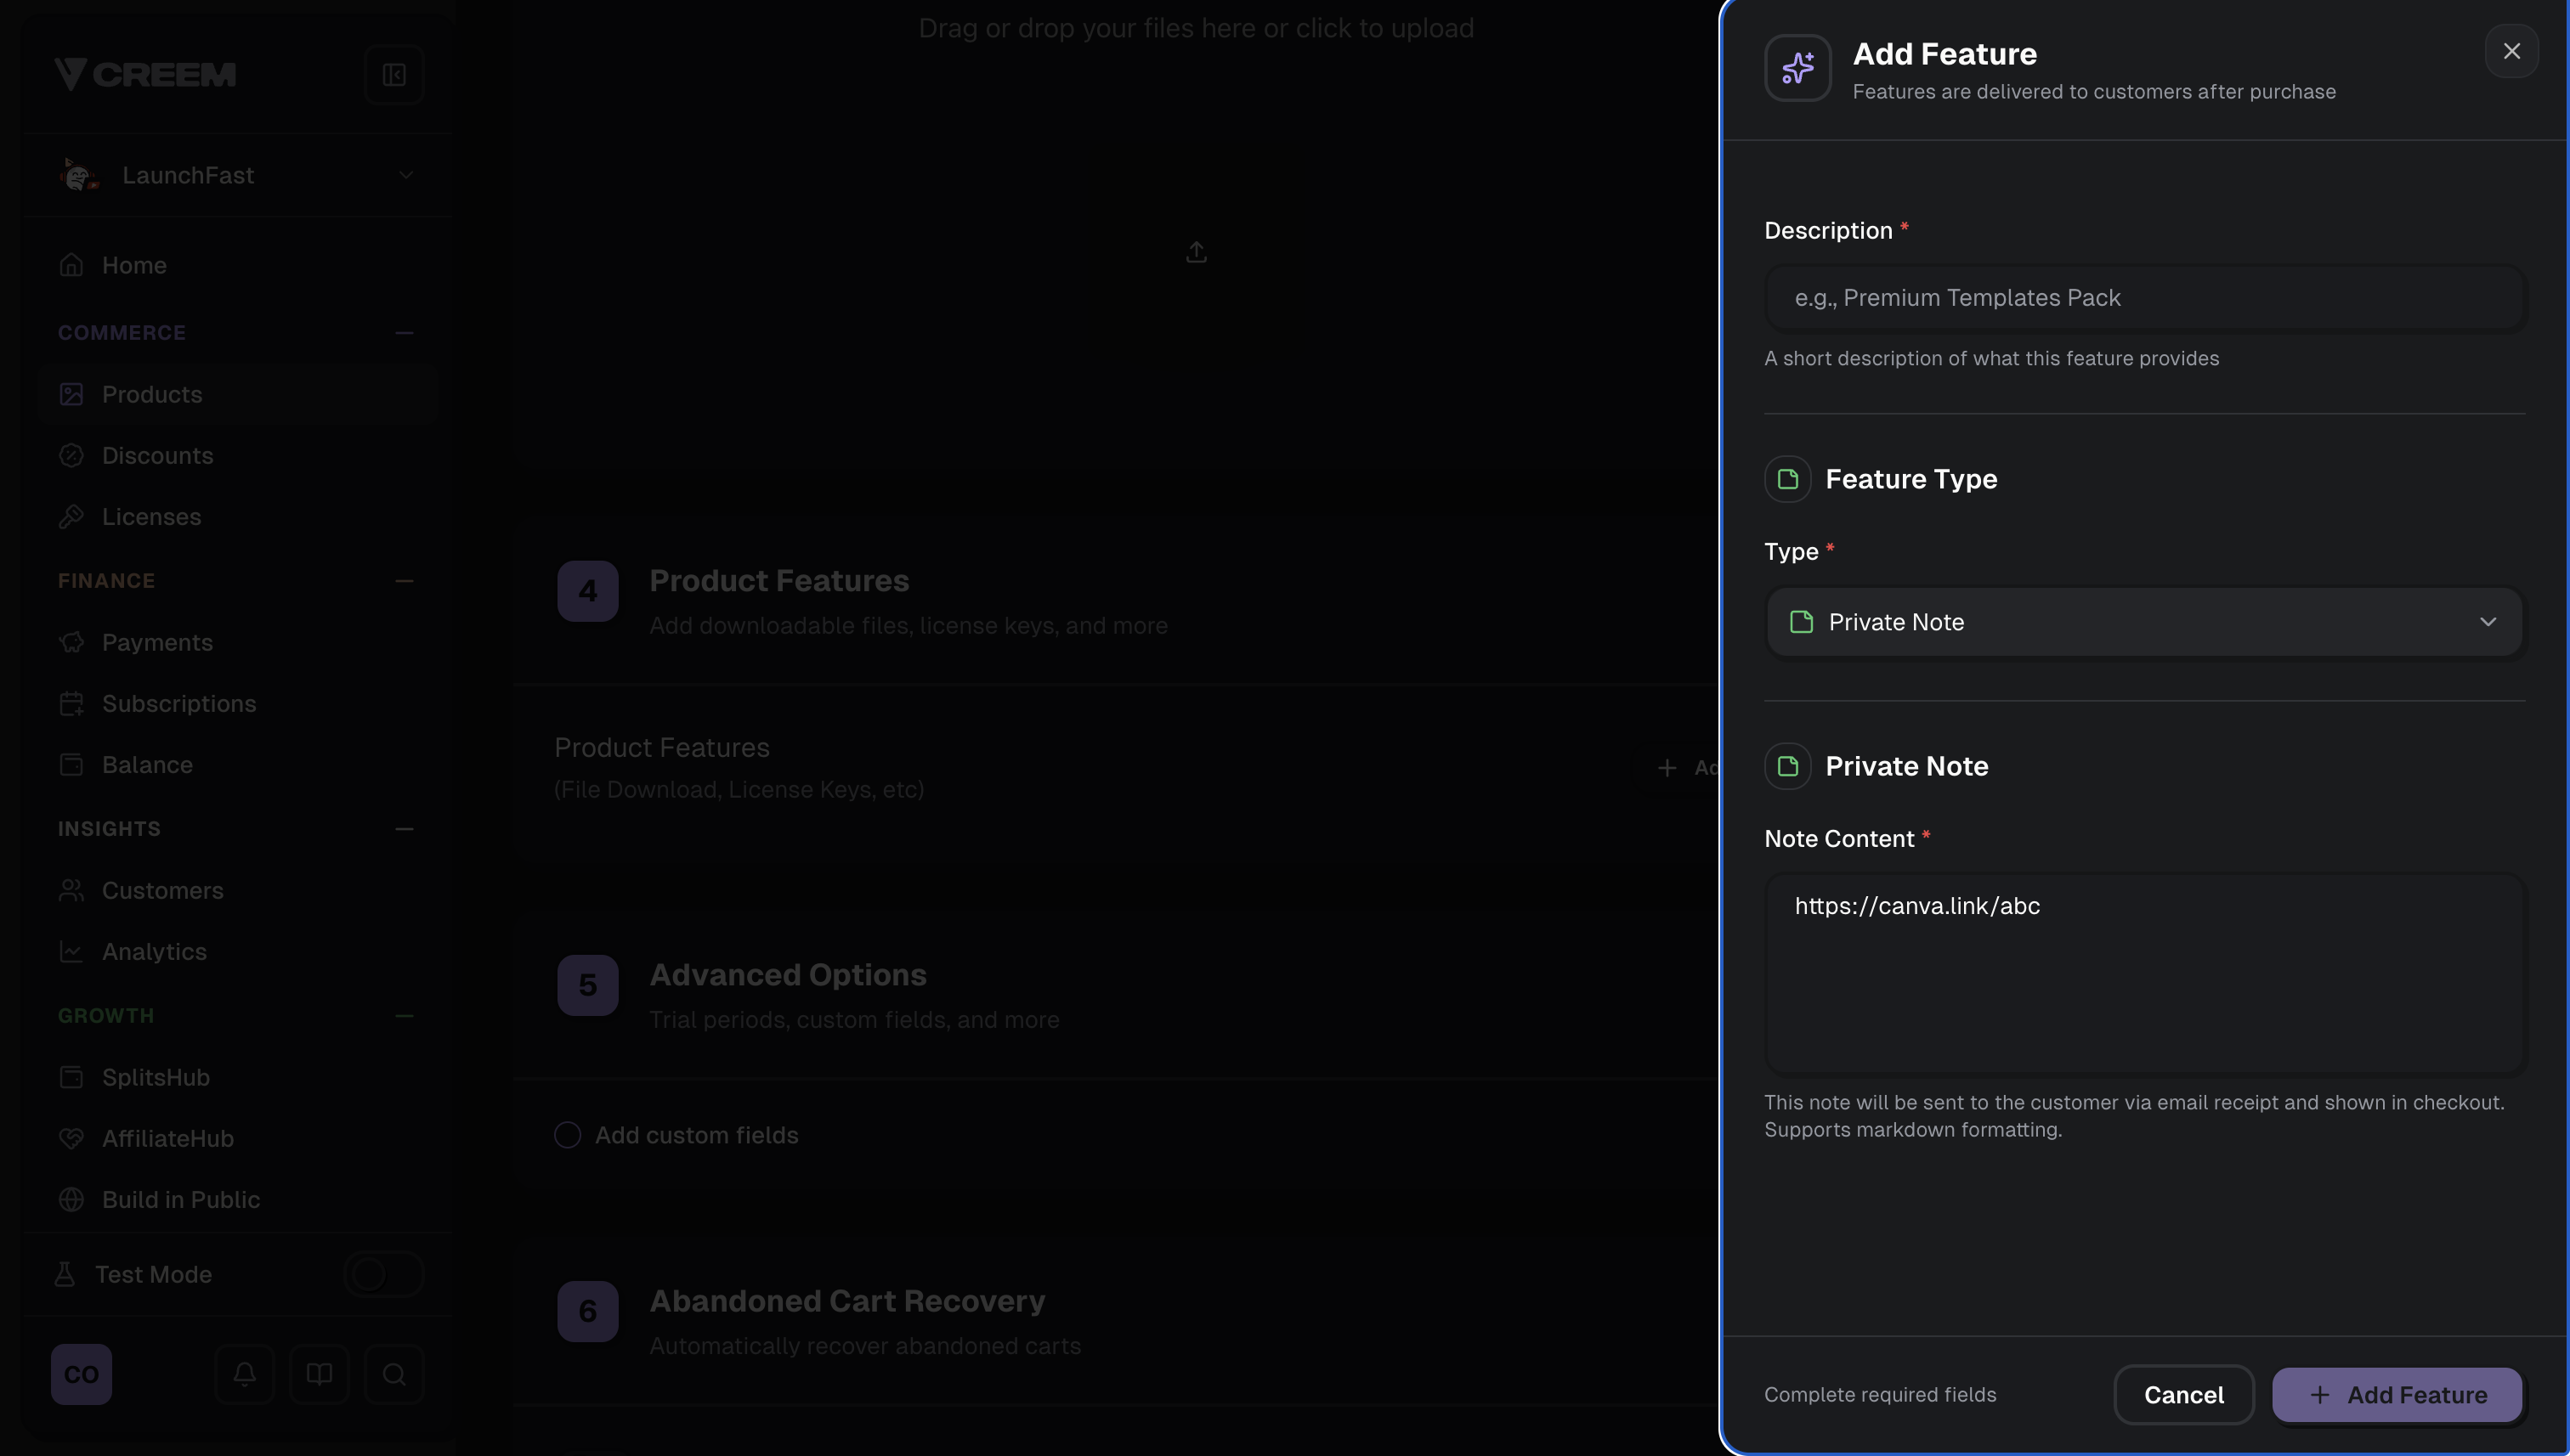
Task: Click the Customers icon in sidebar
Action: [71, 890]
